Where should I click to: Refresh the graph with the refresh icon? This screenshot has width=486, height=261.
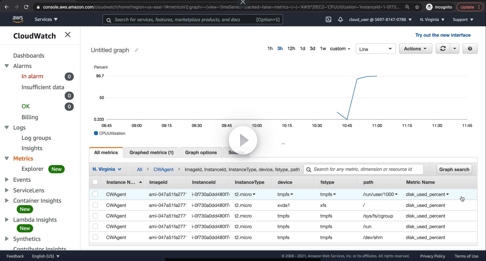click(x=443, y=49)
